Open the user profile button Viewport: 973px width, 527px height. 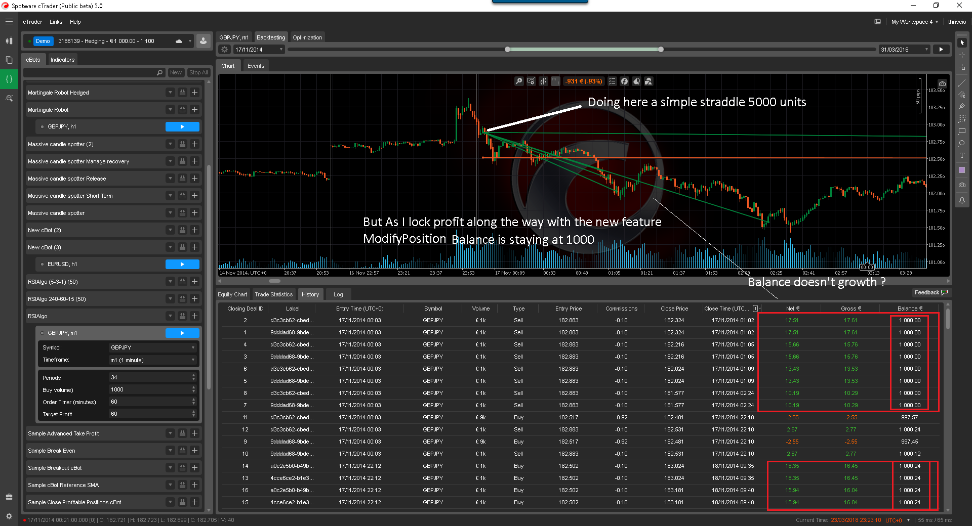click(203, 41)
